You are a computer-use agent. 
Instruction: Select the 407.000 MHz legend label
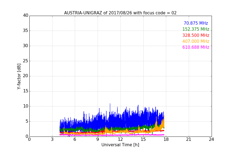pyautogui.click(x=196, y=41)
